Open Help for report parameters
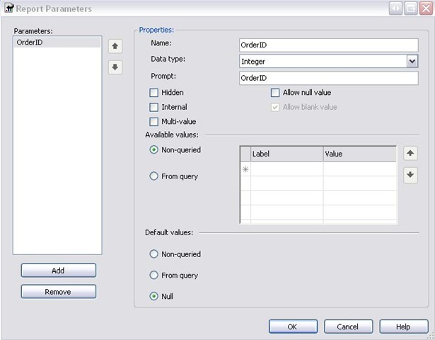The width and height of the screenshot is (435, 340). [x=404, y=327]
